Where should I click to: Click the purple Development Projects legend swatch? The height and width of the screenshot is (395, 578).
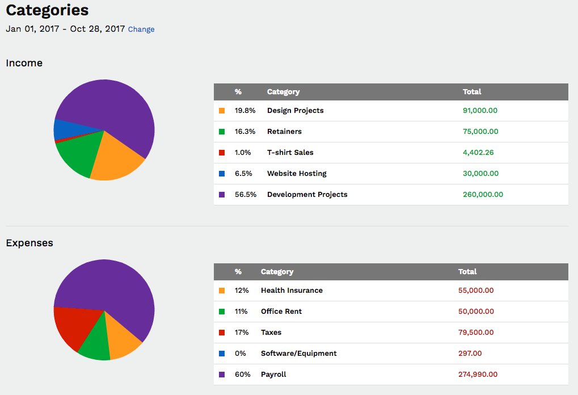tap(222, 195)
